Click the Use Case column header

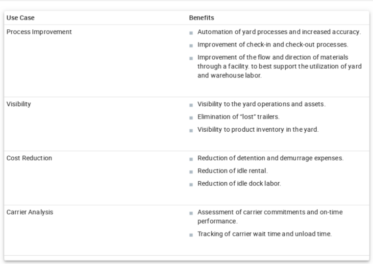tap(20, 18)
